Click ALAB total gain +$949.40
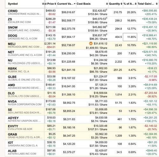 pos(151,151)
